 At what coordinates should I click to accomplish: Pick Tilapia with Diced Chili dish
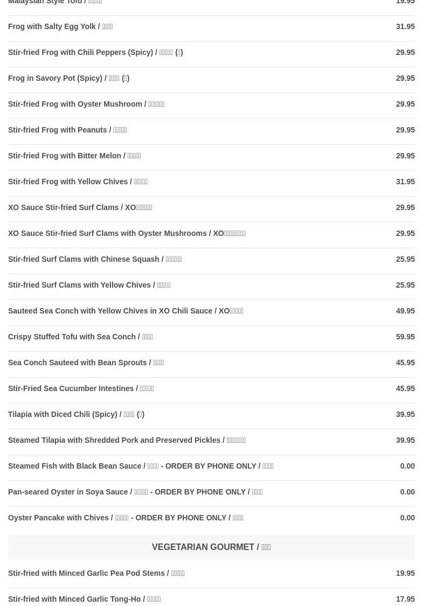pyautogui.click(x=211, y=415)
